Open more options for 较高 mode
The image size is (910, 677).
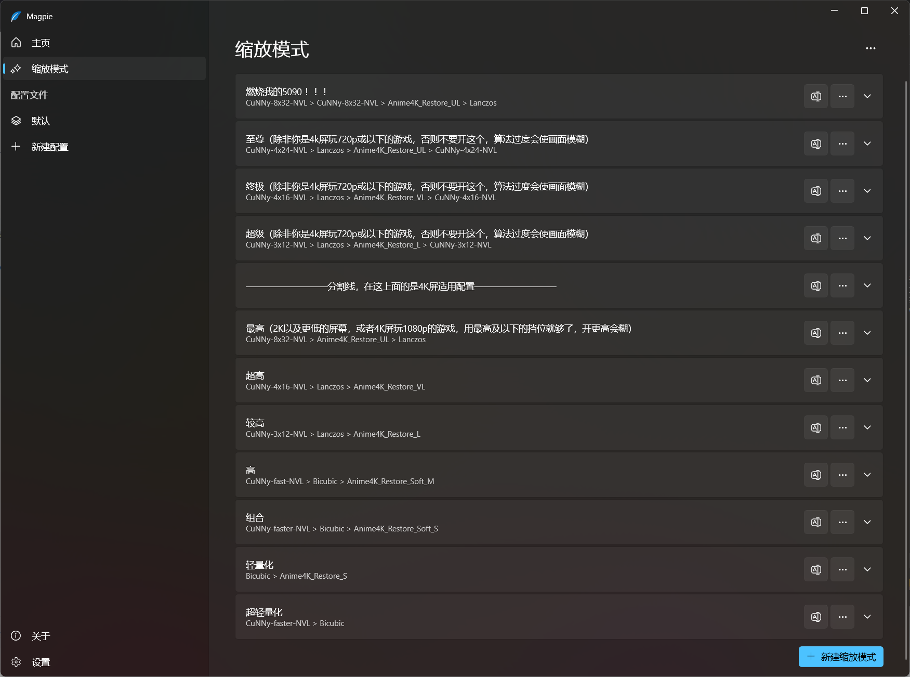[x=842, y=427]
